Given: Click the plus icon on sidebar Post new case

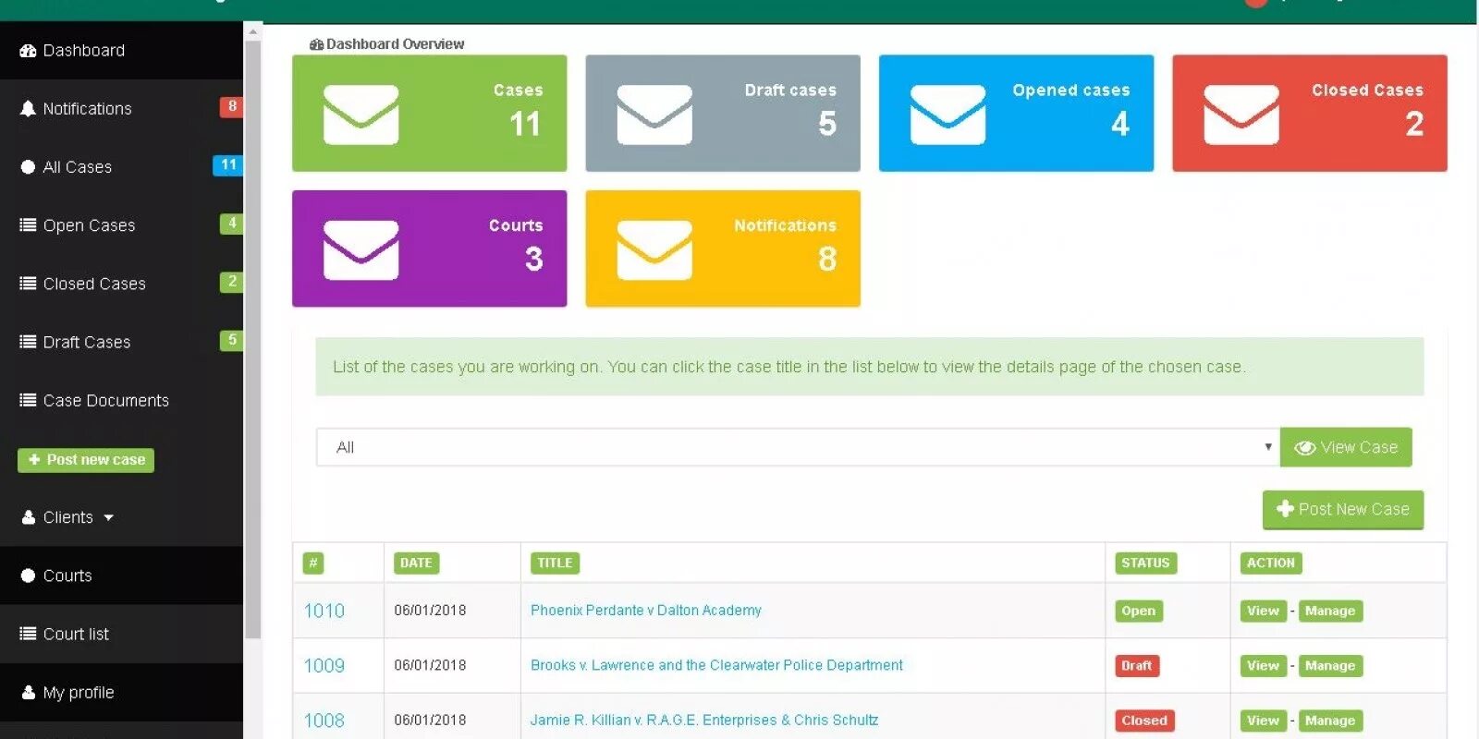Looking at the screenshot, I should pyautogui.click(x=34, y=460).
